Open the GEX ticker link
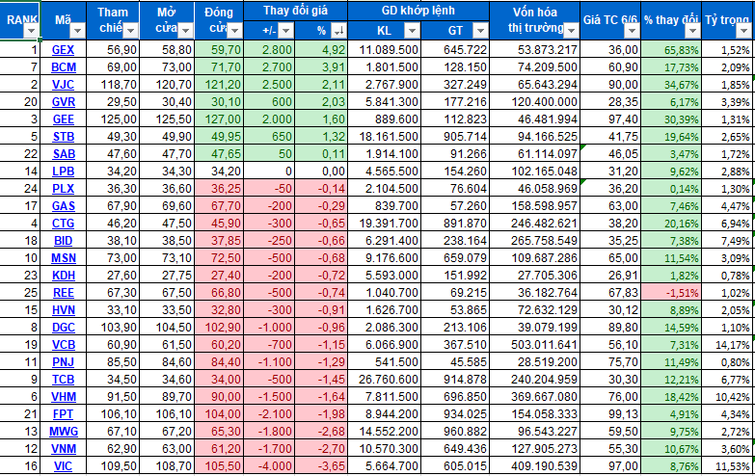The height and width of the screenshot is (476, 755). 63,50
